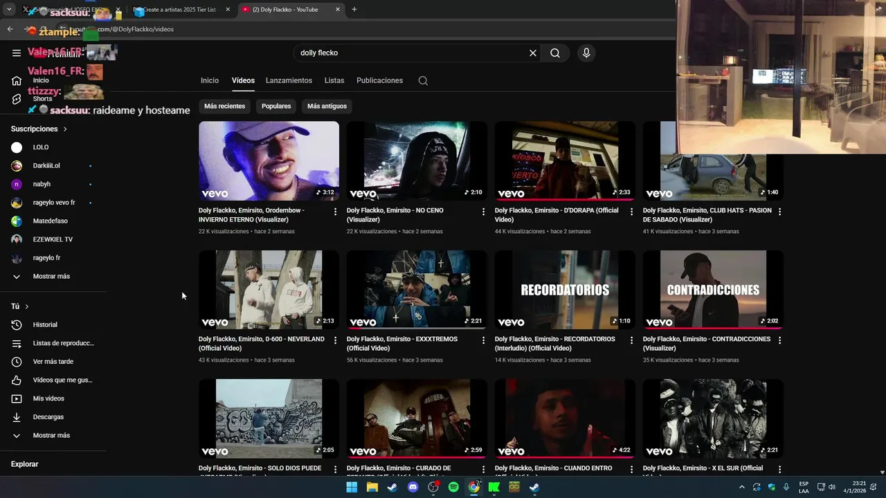Open browser tab list dropdown arrow
This screenshot has width=886, height=498.
coord(9,9)
